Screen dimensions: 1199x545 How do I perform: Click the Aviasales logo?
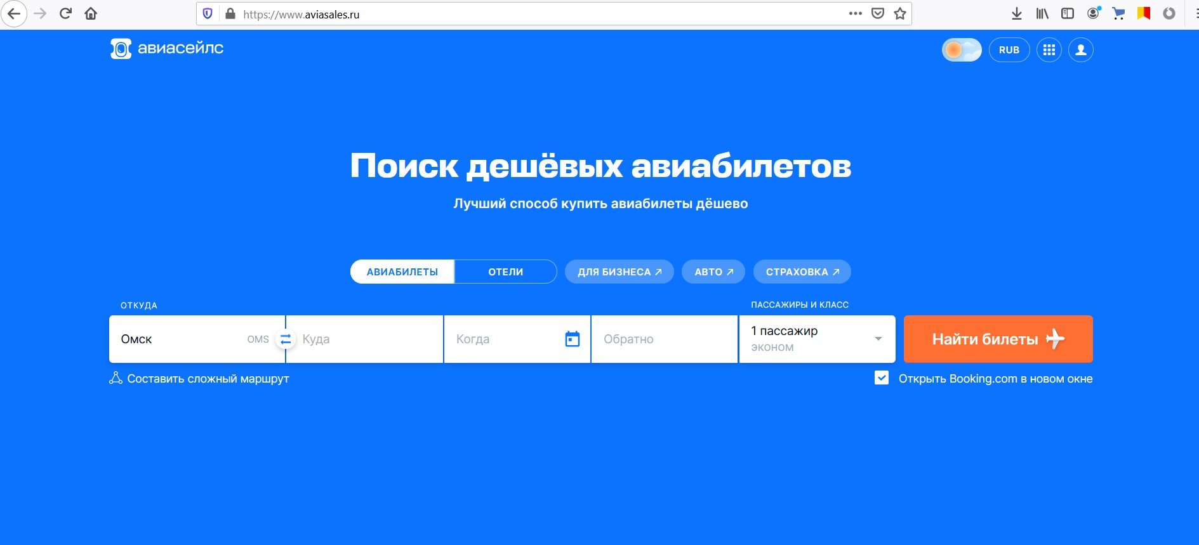167,49
